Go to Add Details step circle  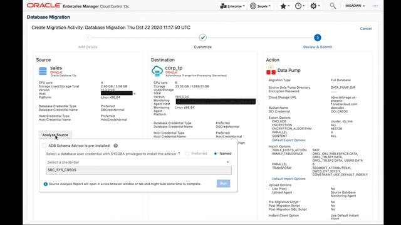[88, 37]
